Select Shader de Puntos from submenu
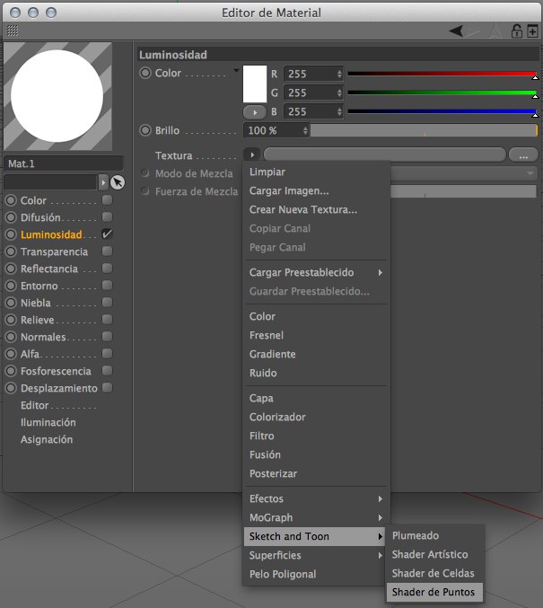 pyautogui.click(x=434, y=592)
